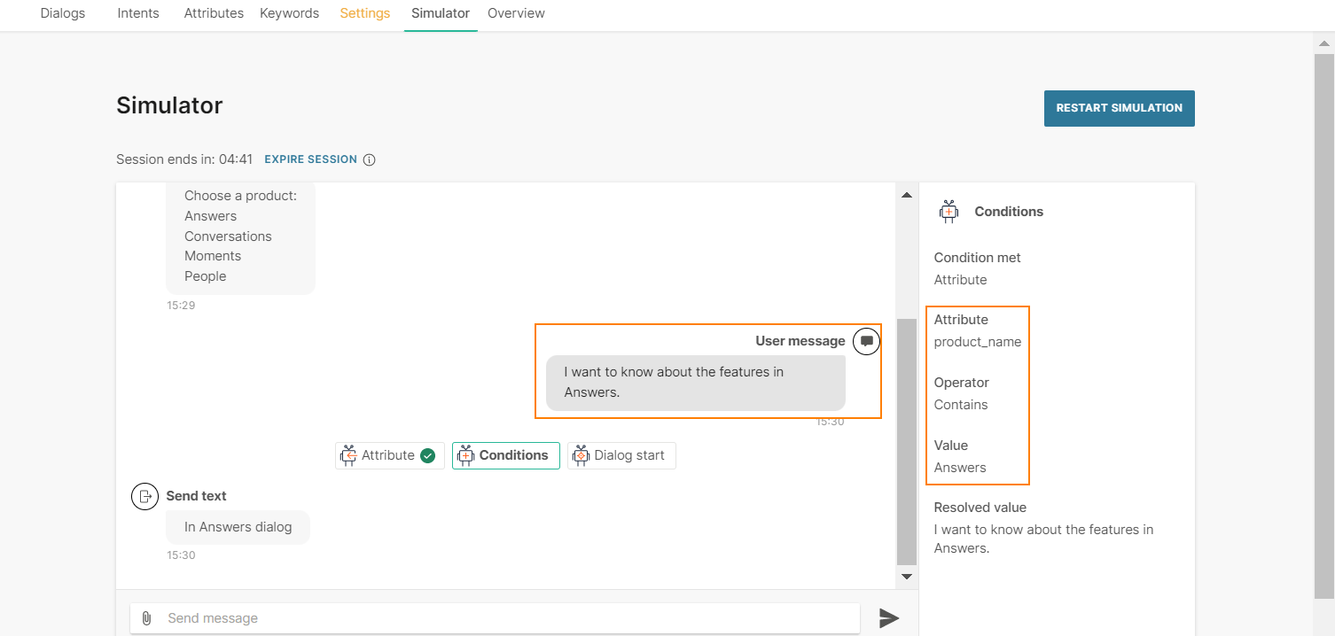Click the send message arrow icon
The image size is (1335, 636).
[x=888, y=618]
